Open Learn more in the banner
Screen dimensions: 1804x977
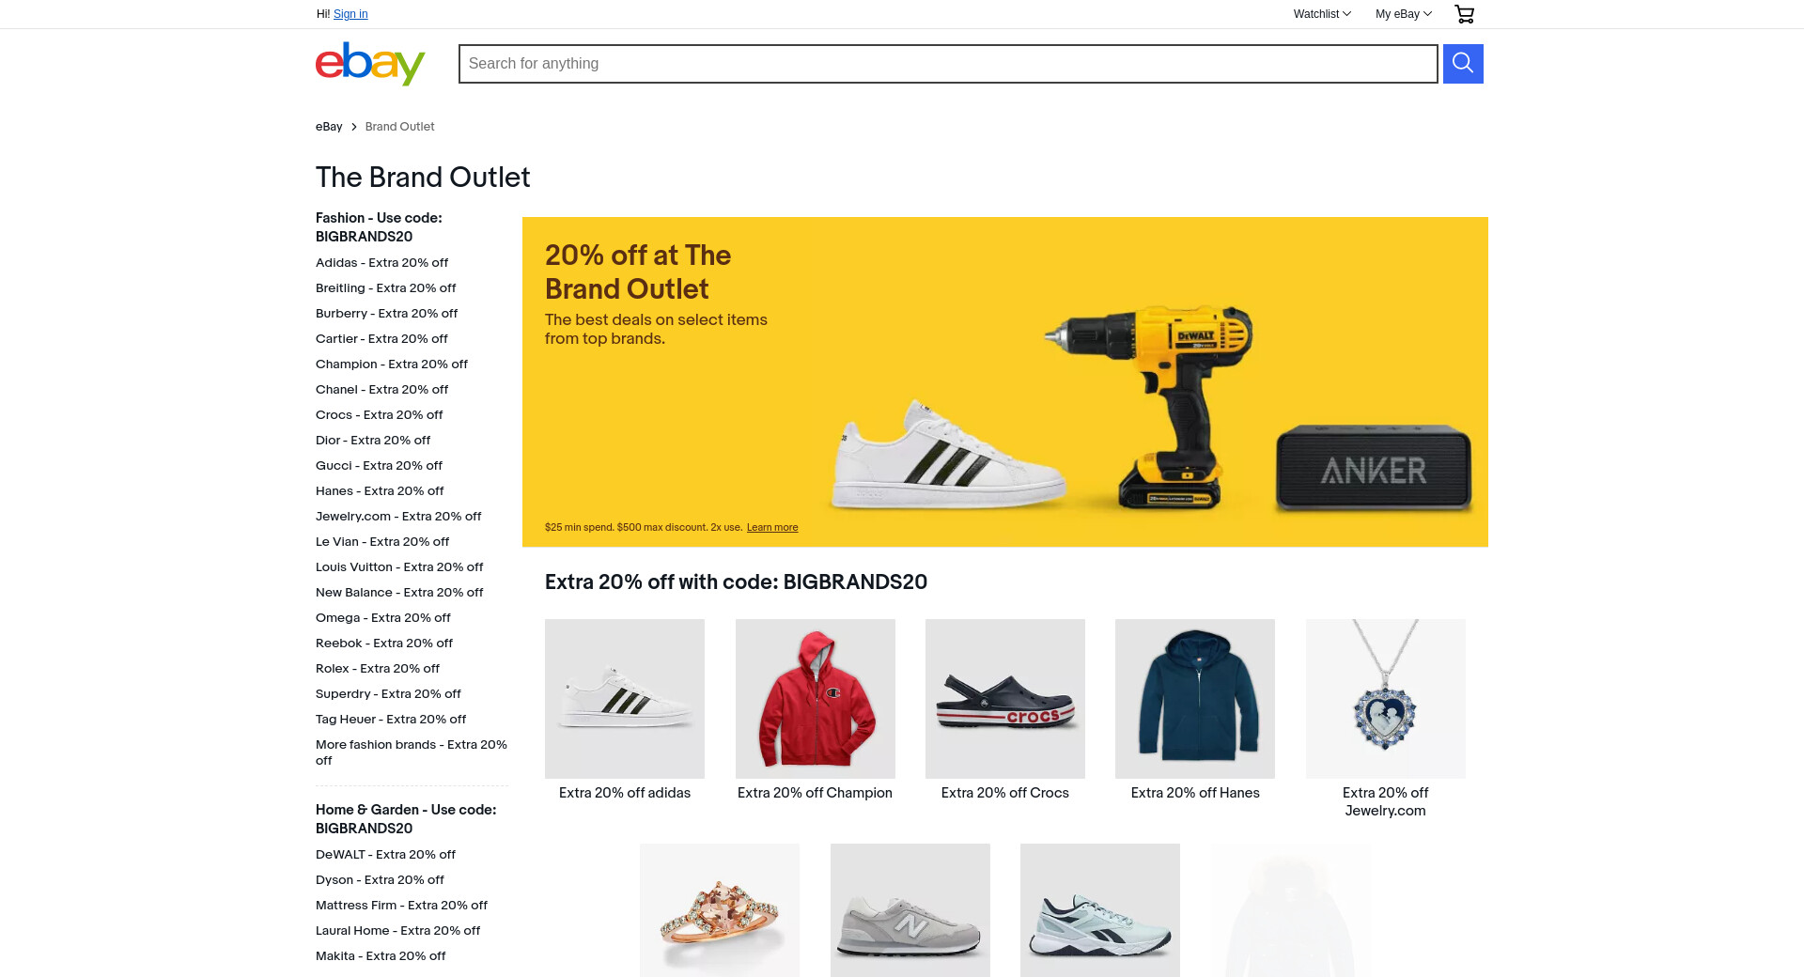click(772, 528)
